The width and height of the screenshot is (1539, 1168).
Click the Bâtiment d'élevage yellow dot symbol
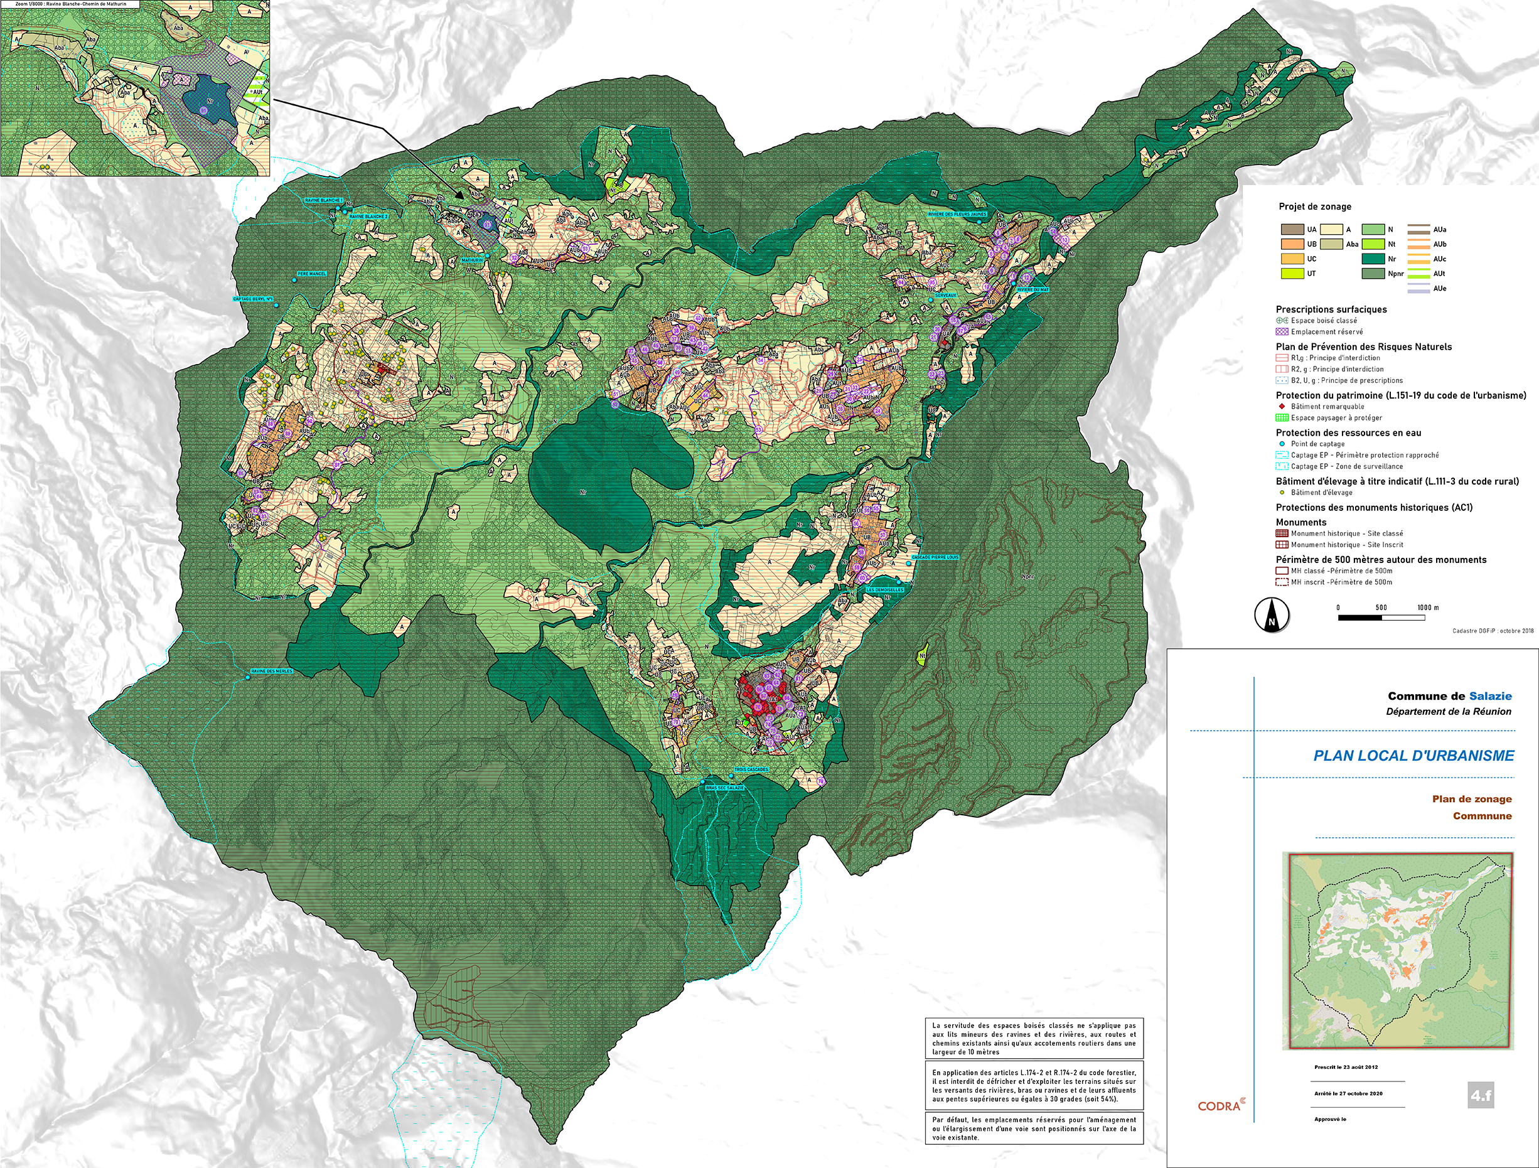[x=1282, y=493]
